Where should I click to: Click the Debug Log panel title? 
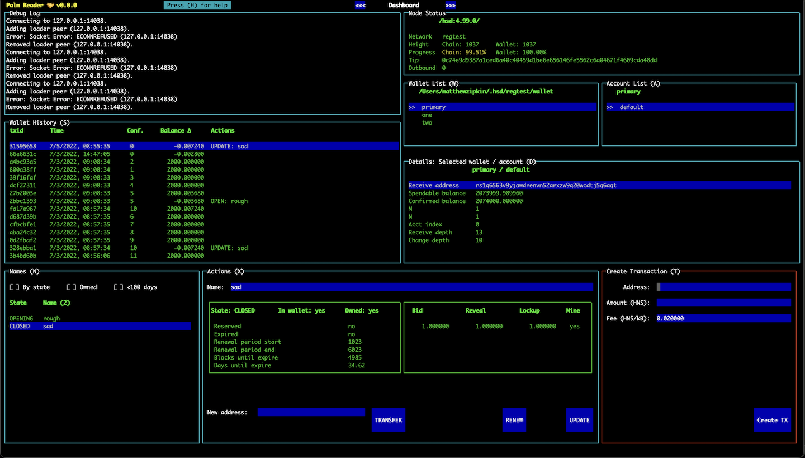[25, 13]
